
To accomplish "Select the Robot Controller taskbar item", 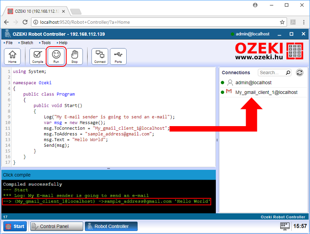I will point(111,226).
